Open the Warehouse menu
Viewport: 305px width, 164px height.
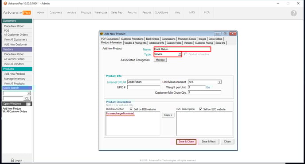101,12
